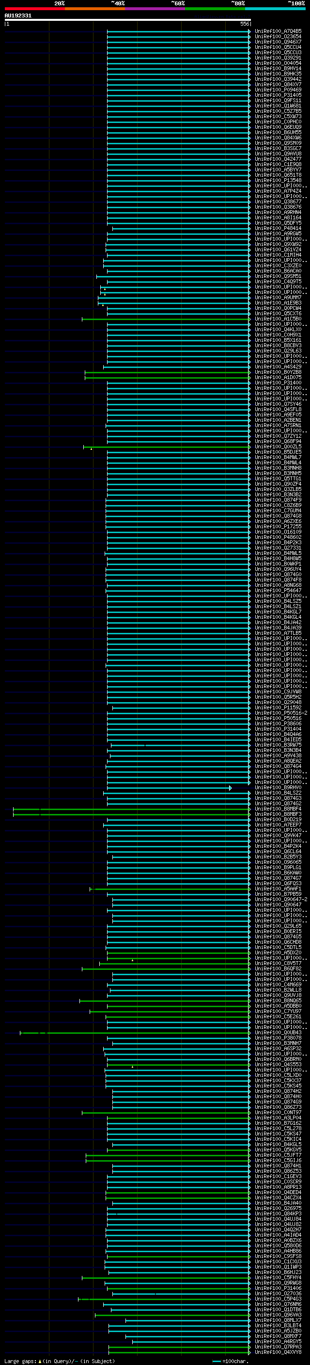Viewport: 310px width, 1365px height.
Task: Open the UniRef100_Q39291 hit link
Action: pos(278,58)
